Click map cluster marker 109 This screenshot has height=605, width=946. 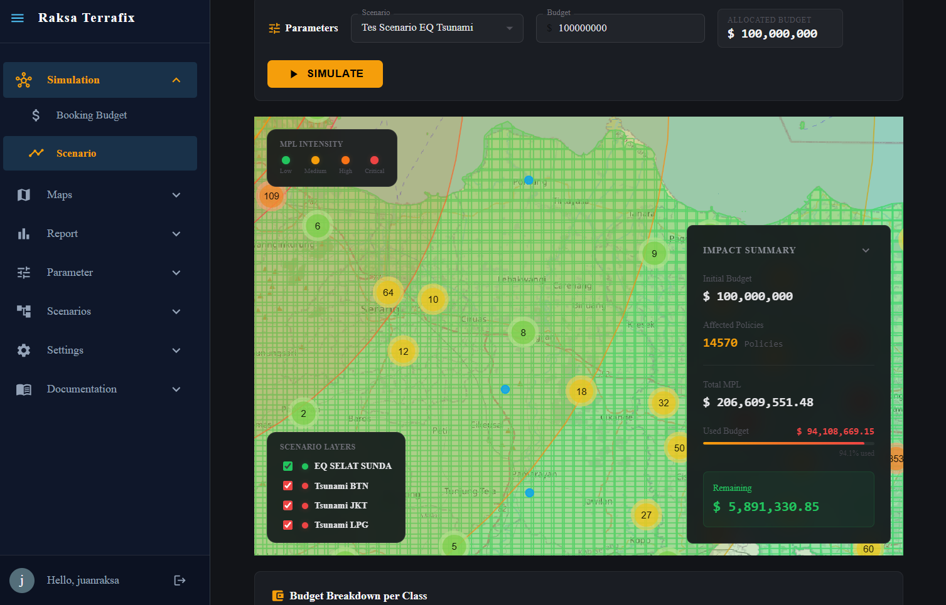tap(271, 196)
